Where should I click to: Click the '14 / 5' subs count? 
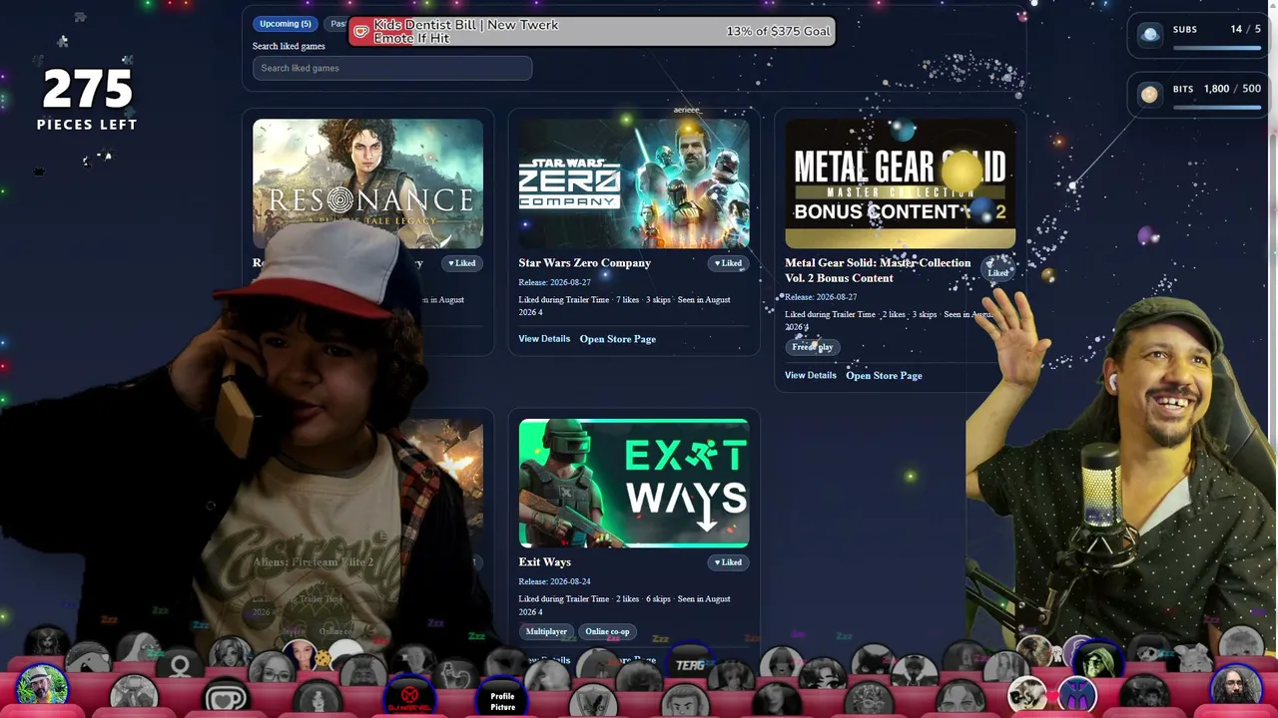[x=1245, y=29]
